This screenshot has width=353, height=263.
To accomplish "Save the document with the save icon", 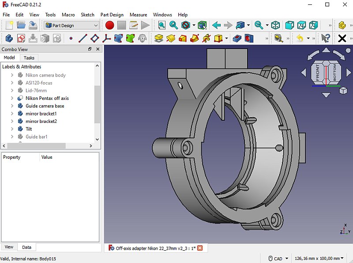I will (33, 25).
